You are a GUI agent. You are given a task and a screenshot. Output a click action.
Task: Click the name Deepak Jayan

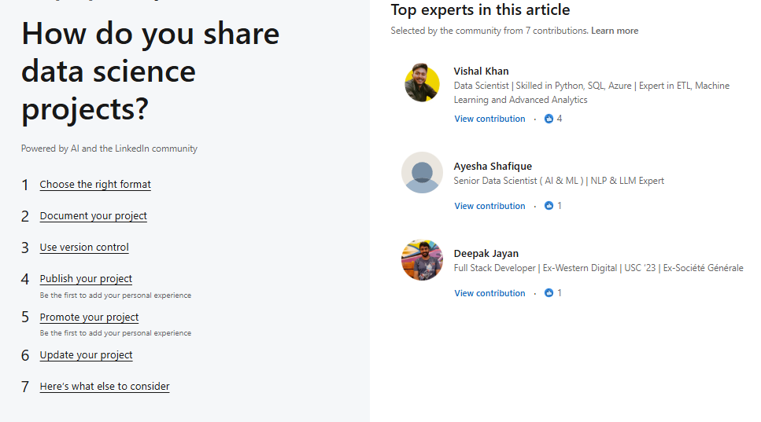click(486, 253)
